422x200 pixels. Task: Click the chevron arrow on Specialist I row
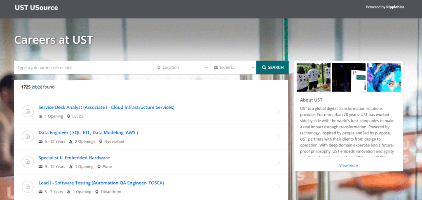[x=278, y=162]
